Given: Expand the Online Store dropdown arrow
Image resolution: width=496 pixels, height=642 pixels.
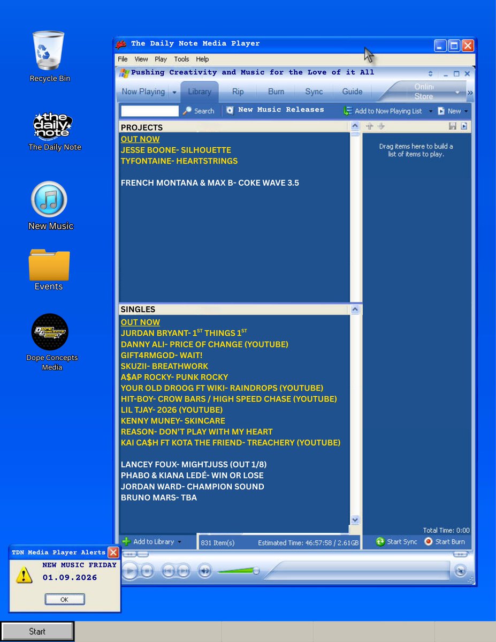Looking at the screenshot, I should [x=457, y=93].
